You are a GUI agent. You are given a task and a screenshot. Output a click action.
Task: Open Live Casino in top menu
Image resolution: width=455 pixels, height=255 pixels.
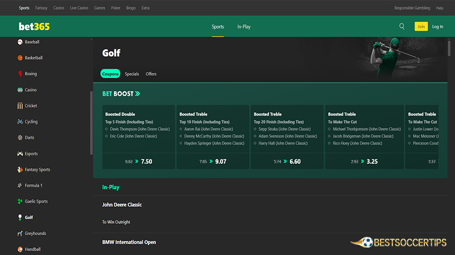[79, 8]
